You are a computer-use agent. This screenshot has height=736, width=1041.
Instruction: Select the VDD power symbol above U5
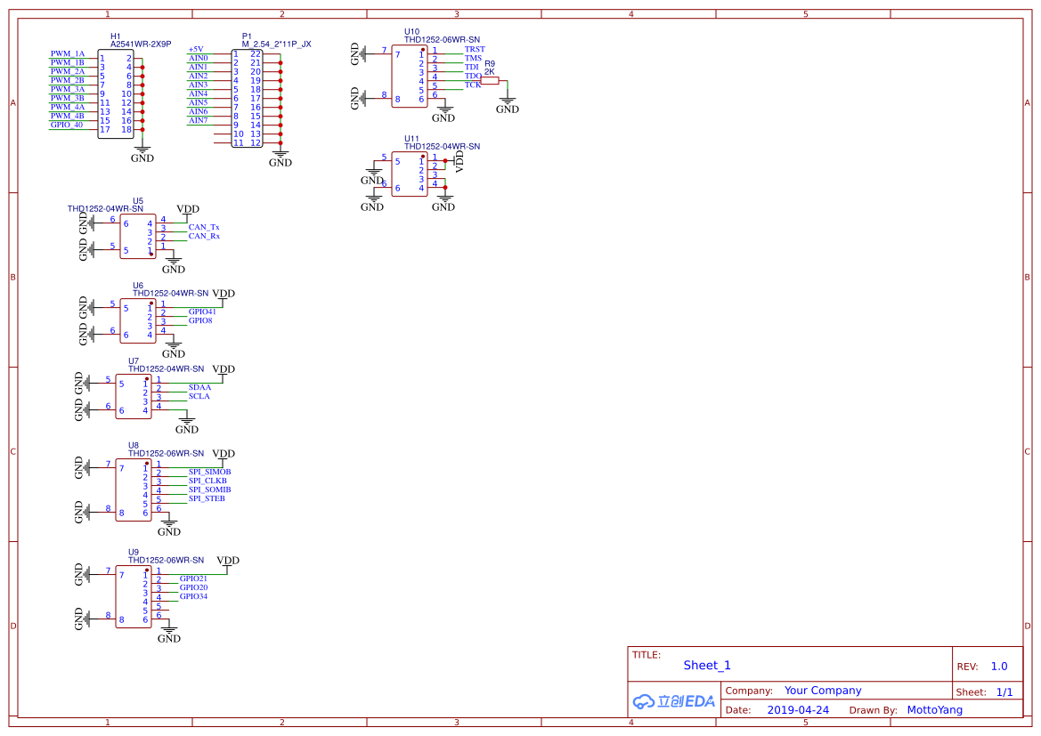coord(187,209)
